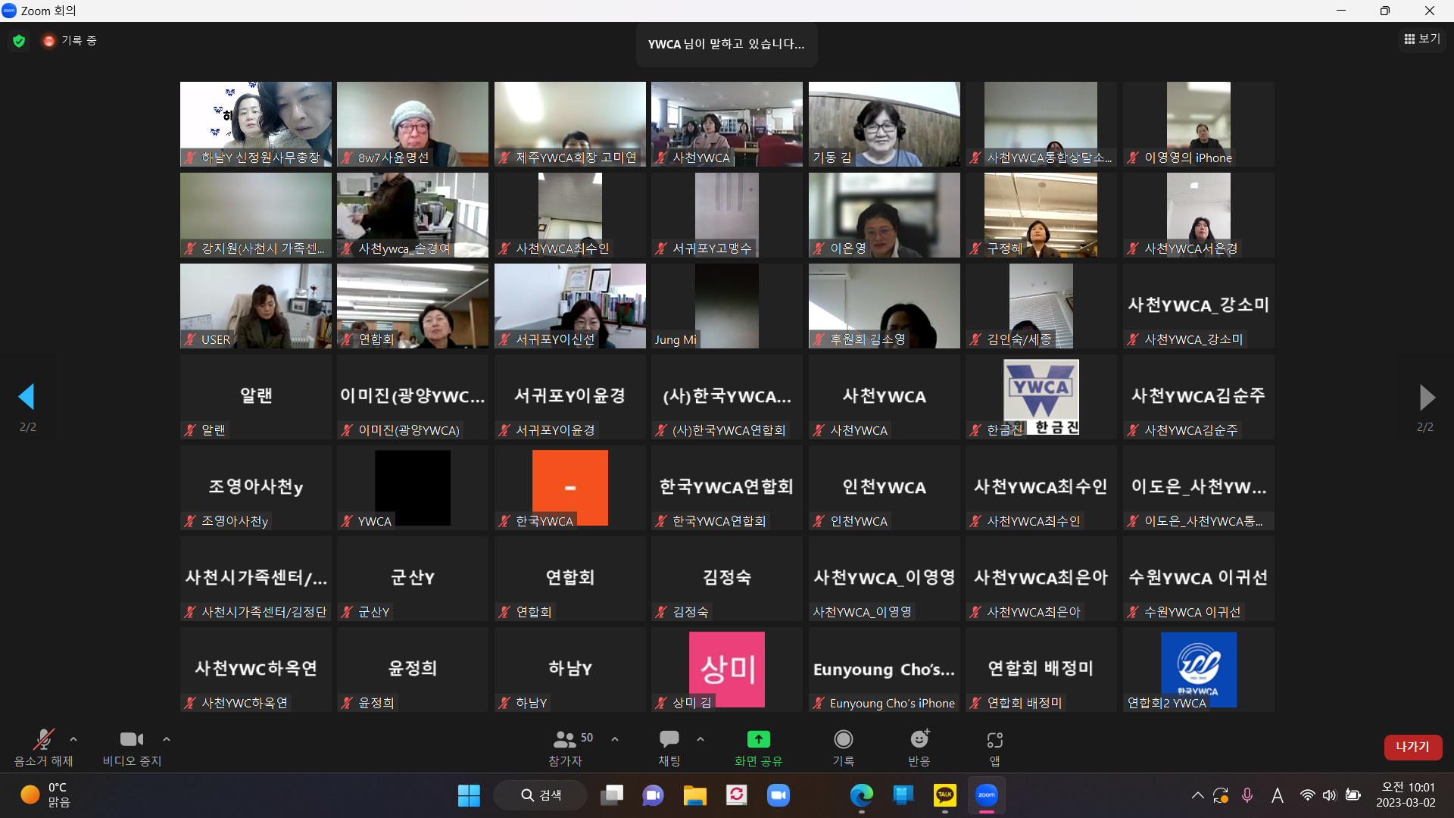The image size is (1454, 818).
Task: Select 상미 김 pink tile
Action: pos(727,670)
